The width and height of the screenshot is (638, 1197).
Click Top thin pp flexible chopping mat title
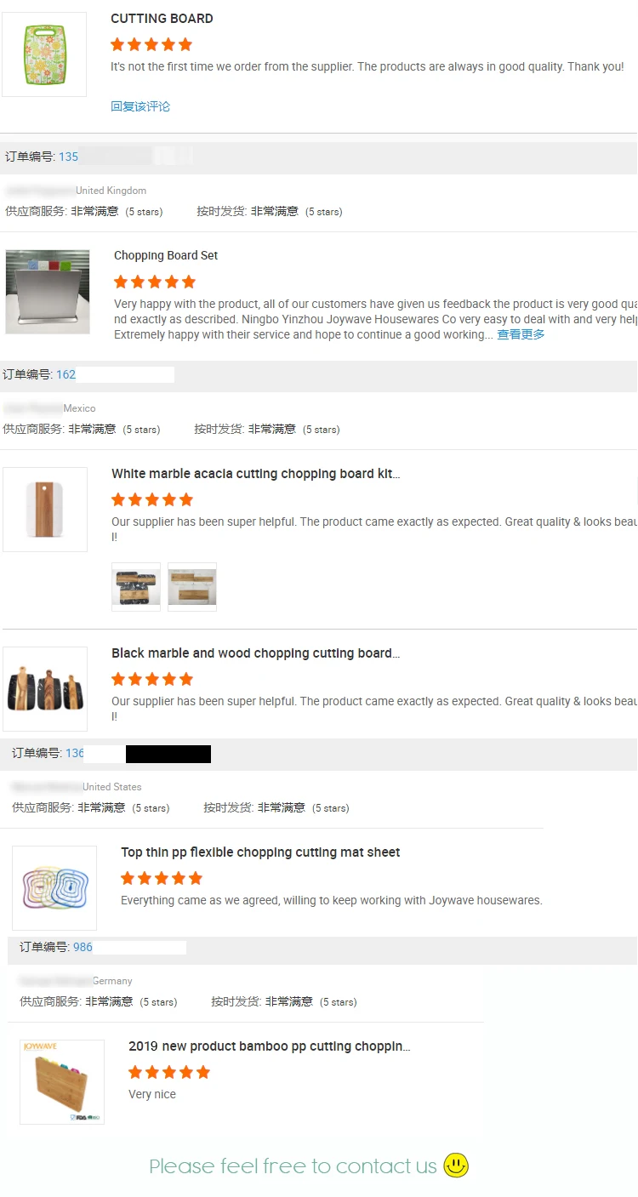tap(260, 852)
